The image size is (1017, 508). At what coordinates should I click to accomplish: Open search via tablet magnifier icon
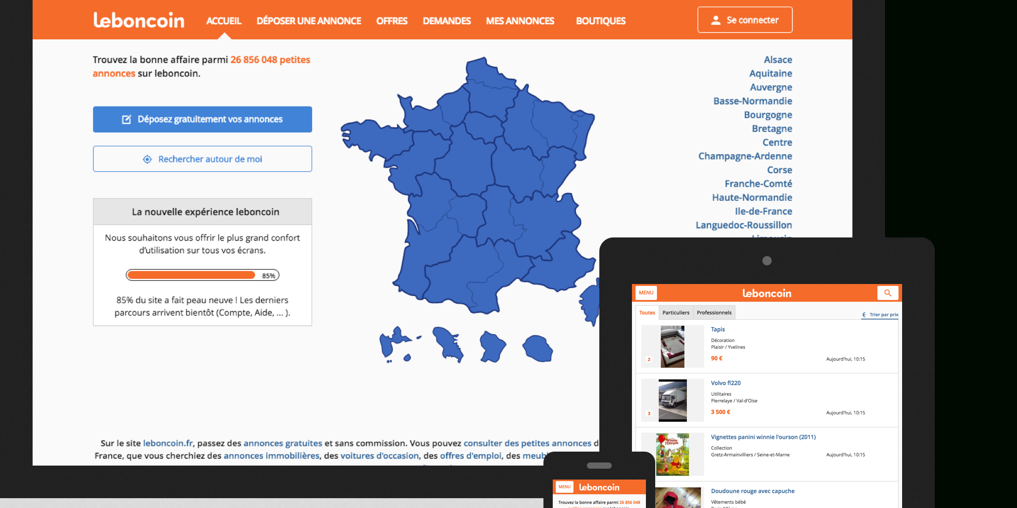tap(888, 293)
